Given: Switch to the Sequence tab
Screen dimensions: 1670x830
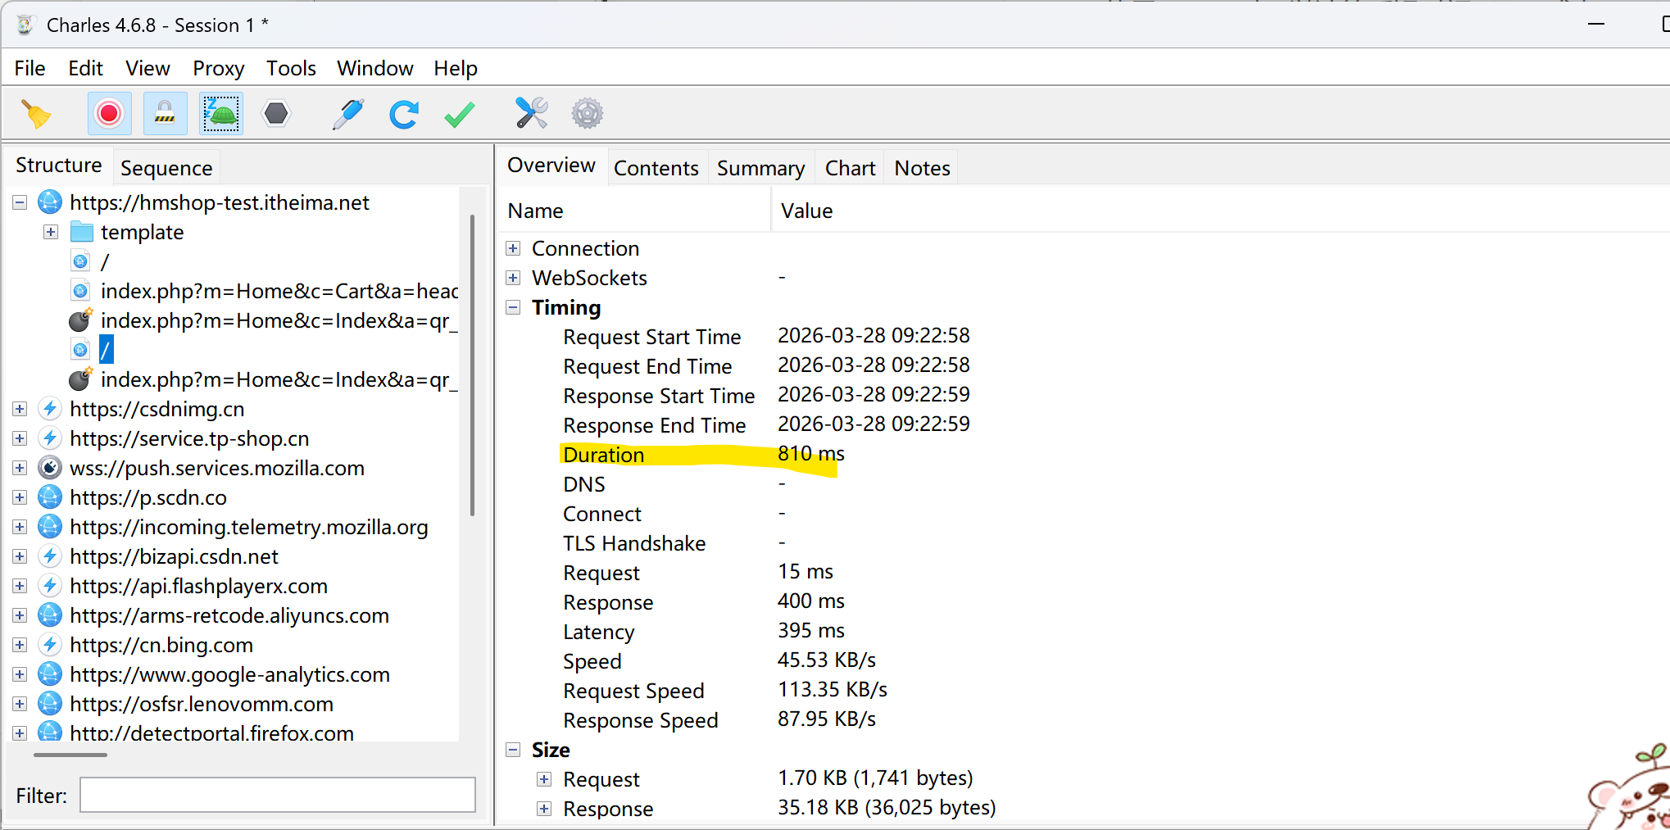Looking at the screenshot, I should [166, 168].
